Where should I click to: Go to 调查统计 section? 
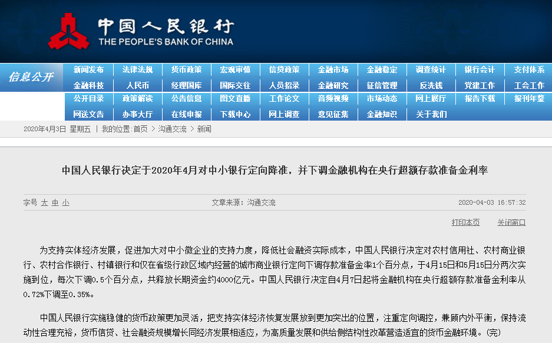coord(431,69)
